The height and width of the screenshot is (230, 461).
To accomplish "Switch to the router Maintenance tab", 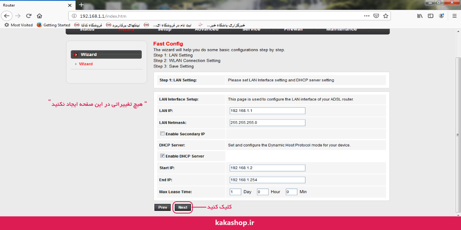I will tap(342, 30).
